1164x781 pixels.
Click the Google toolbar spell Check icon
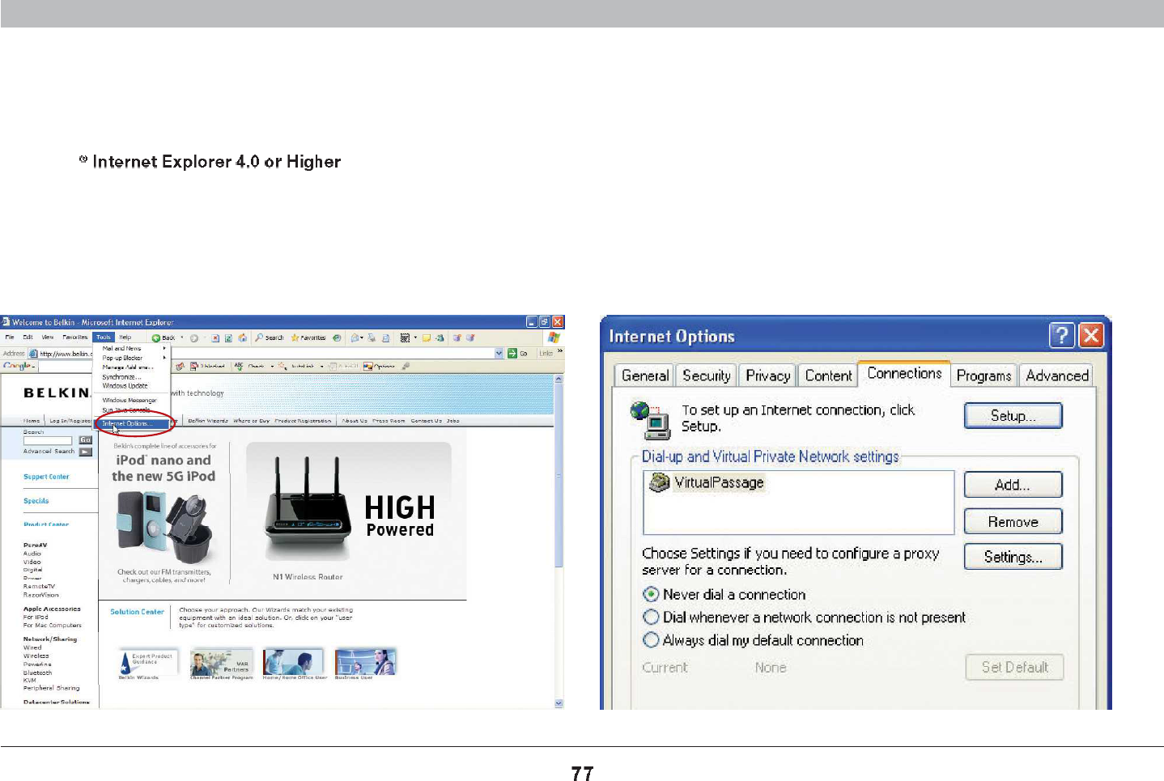tap(239, 366)
